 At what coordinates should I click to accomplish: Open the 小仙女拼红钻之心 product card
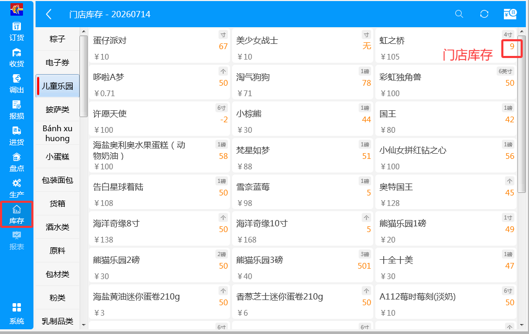446,156
